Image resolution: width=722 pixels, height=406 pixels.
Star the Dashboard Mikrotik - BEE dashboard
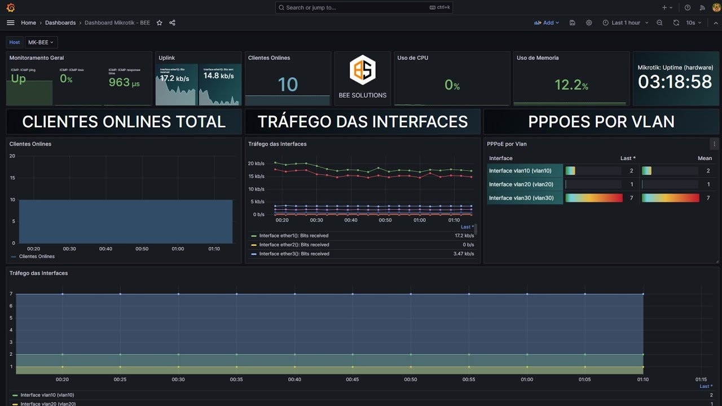point(160,23)
